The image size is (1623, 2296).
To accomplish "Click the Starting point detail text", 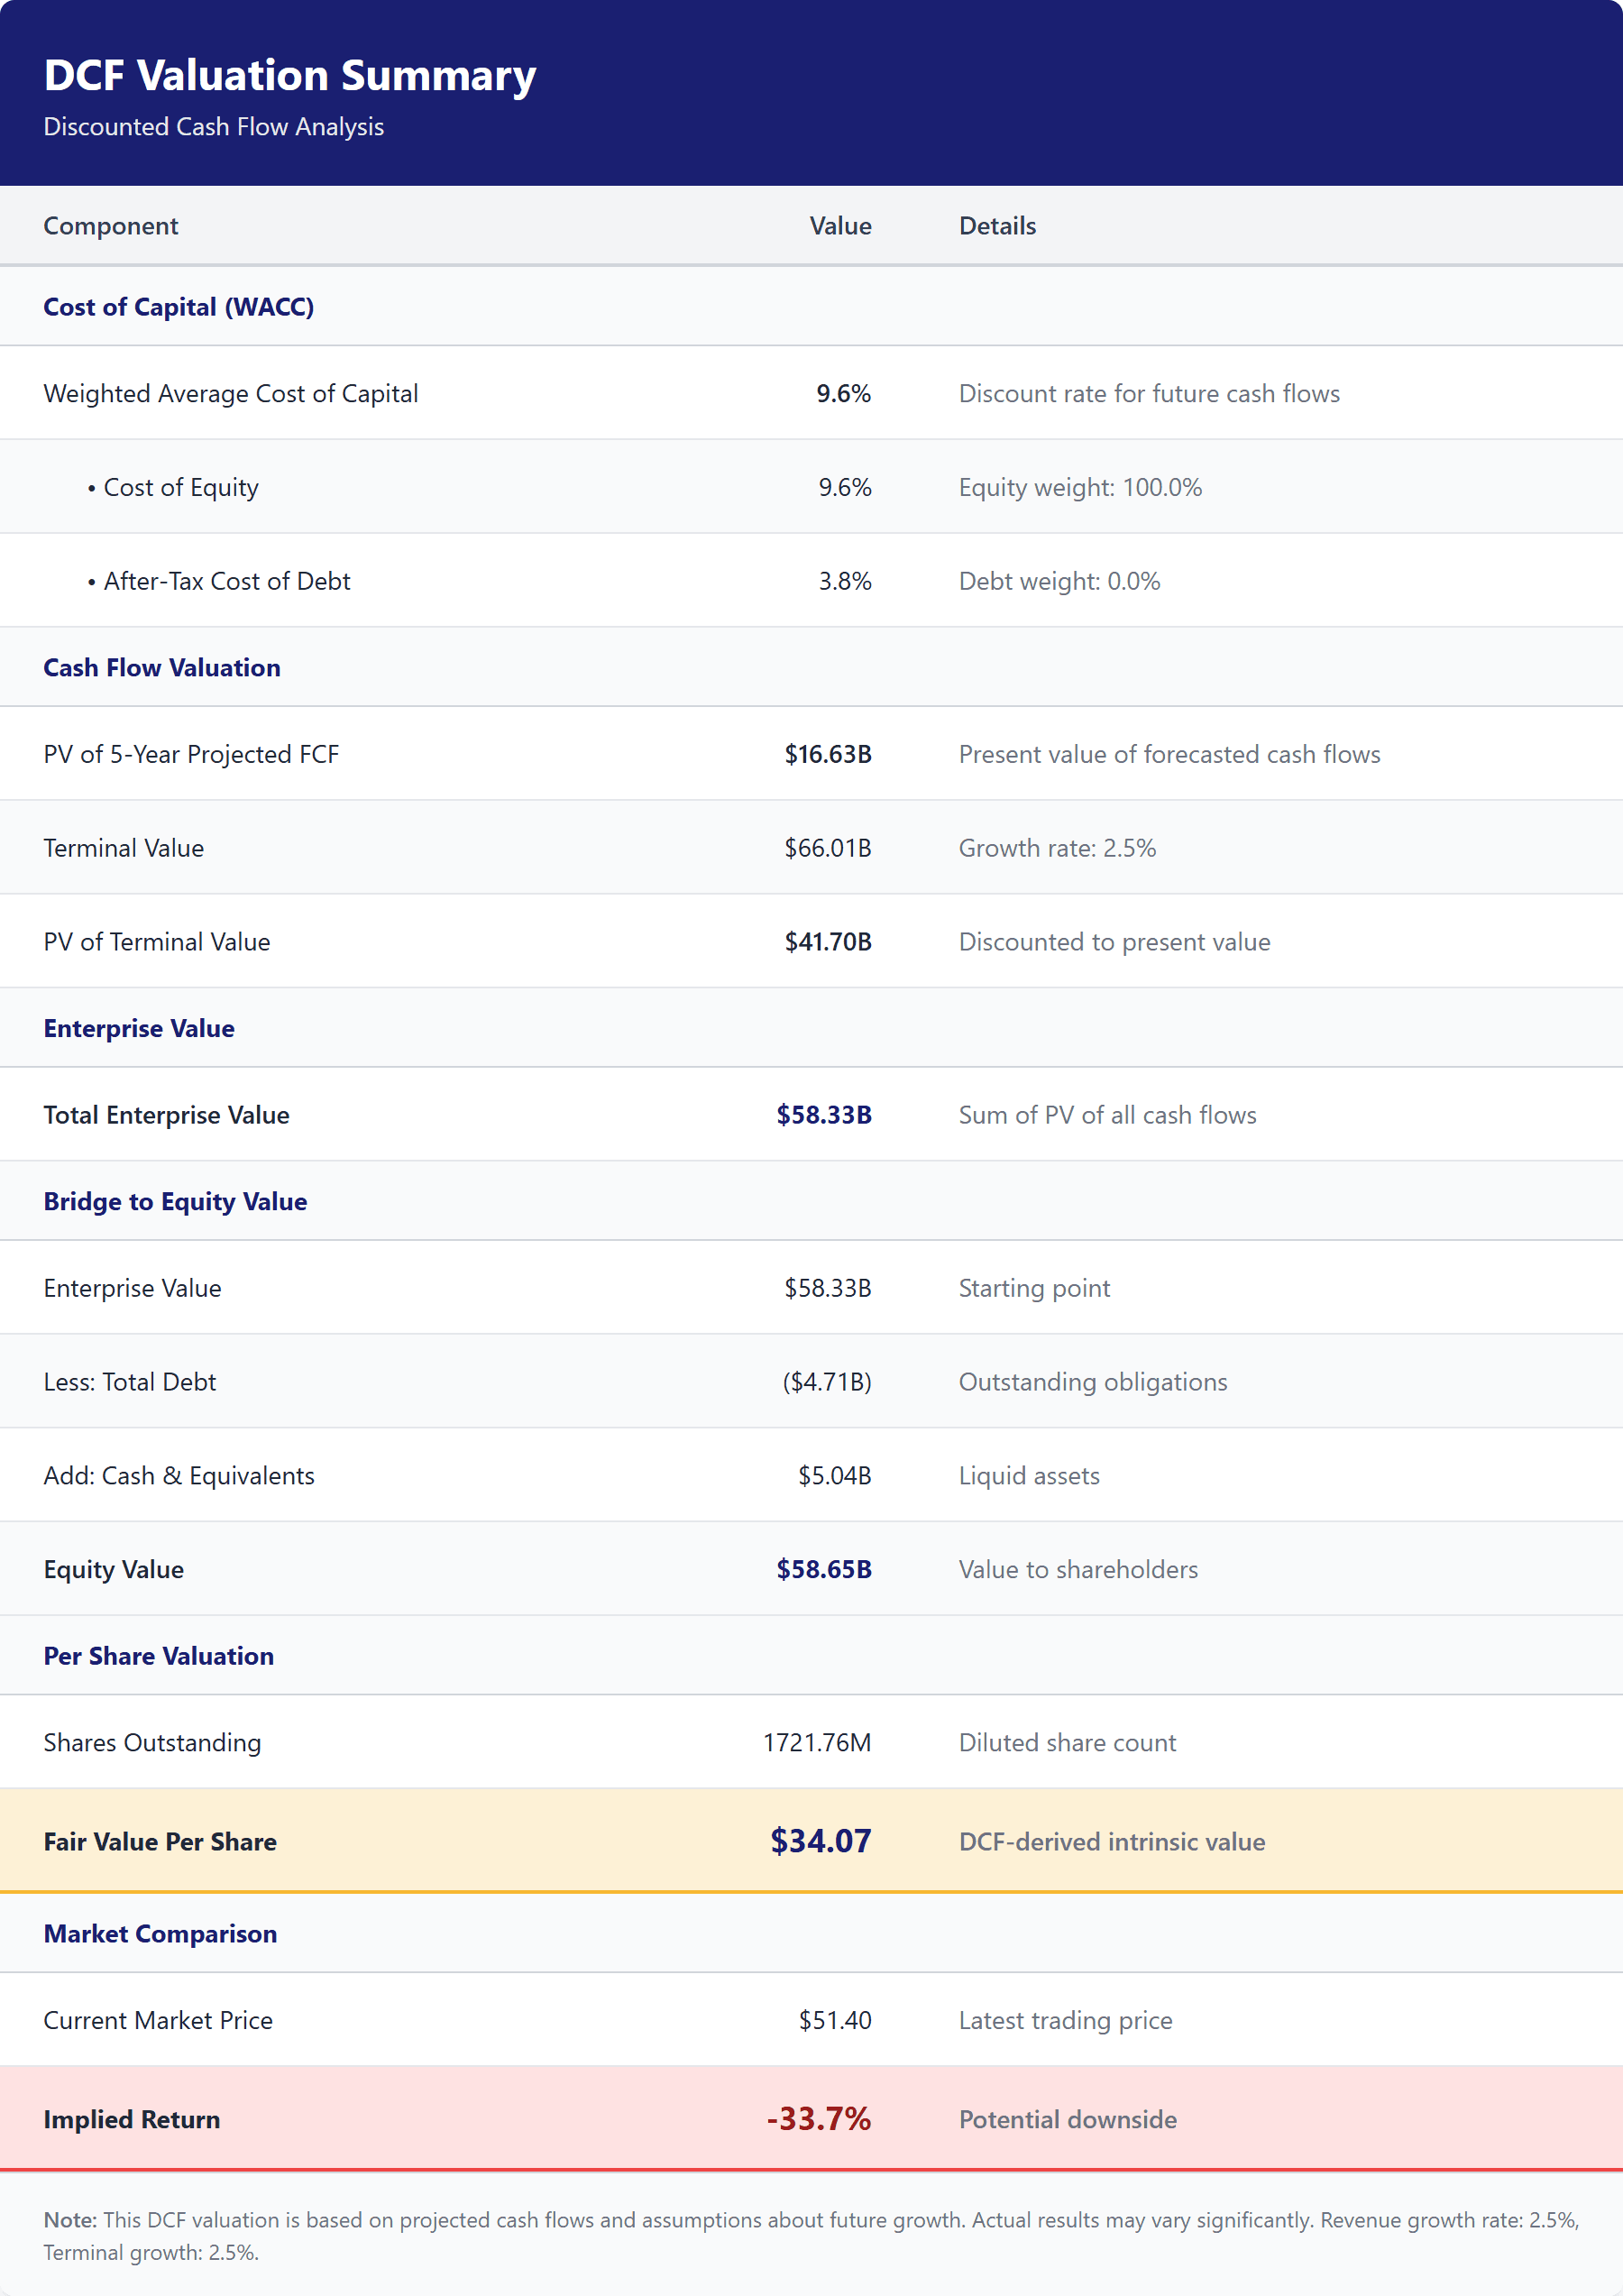I will pos(1035,1289).
